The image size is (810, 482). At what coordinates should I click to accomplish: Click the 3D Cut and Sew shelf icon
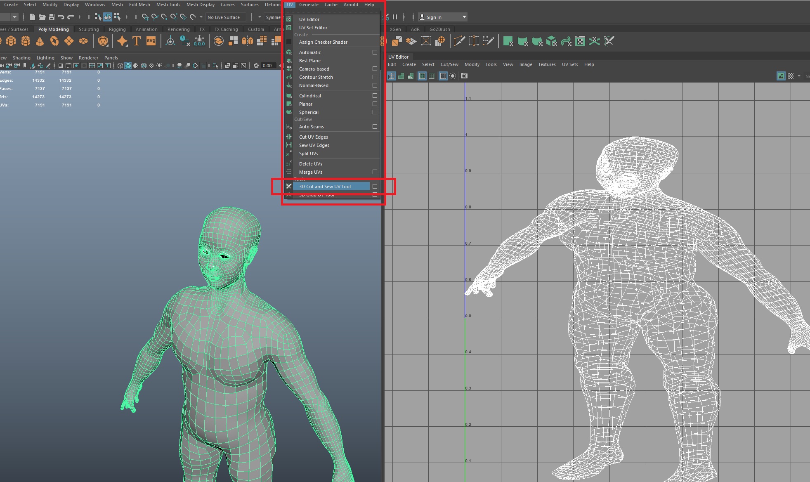tap(609, 41)
